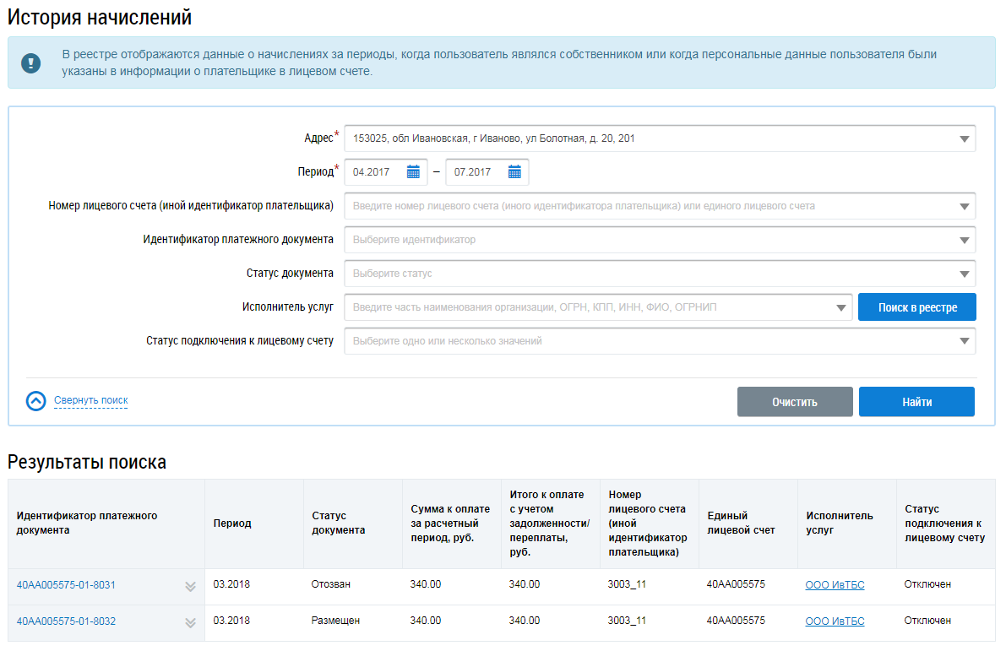This screenshot has height=651, width=1006.
Task: Open payment document 40AA005575-01-8032 link
Action: (x=66, y=621)
